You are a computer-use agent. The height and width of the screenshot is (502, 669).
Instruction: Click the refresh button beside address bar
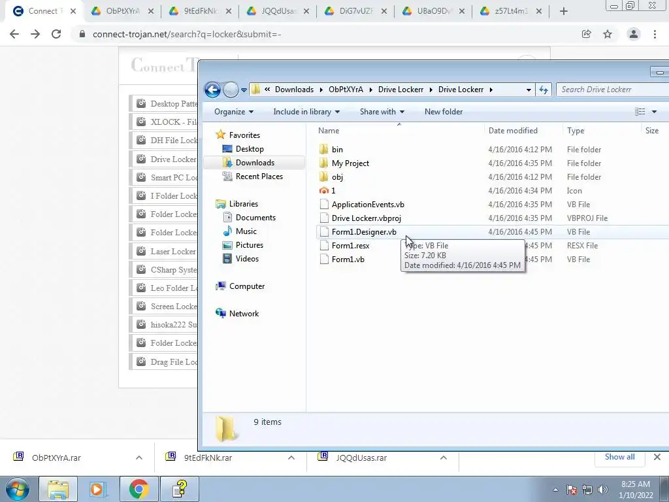point(543,90)
